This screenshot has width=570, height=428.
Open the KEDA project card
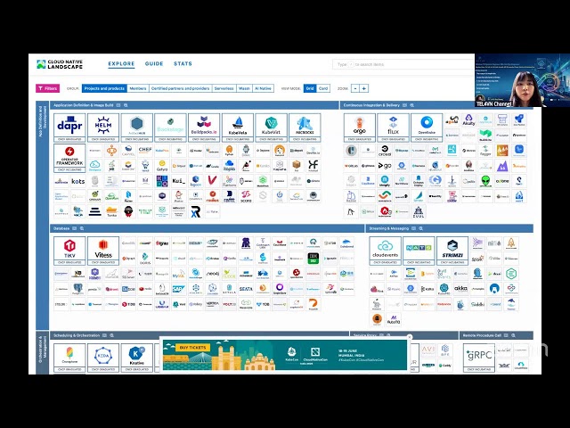pos(103,358)
